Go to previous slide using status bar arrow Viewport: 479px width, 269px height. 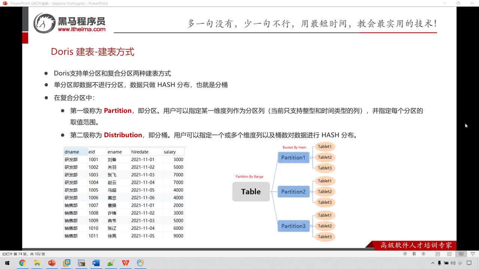[x=405, y=254]
